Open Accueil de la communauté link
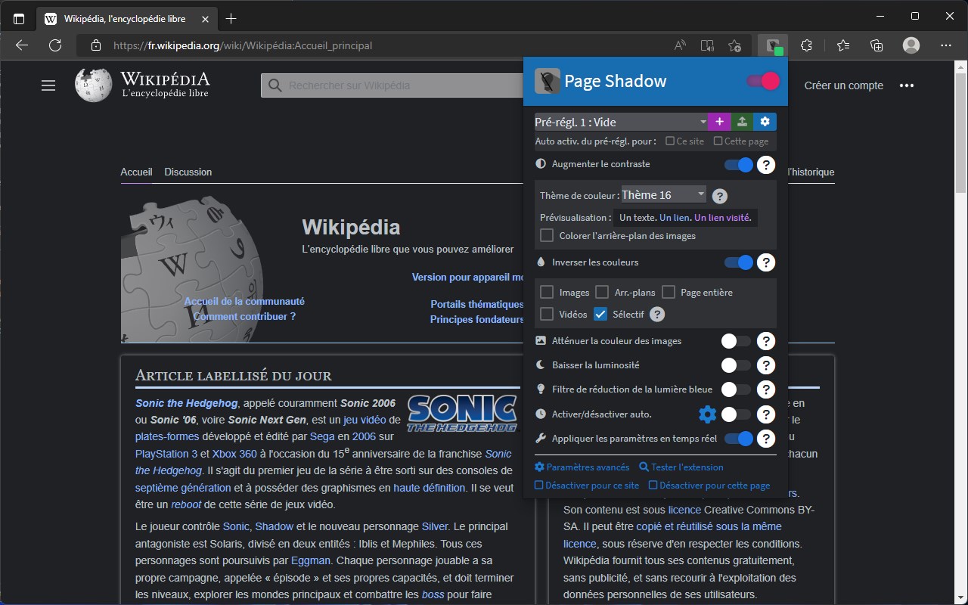The width and height of the screenshot is (968, 605). (244, 301)
